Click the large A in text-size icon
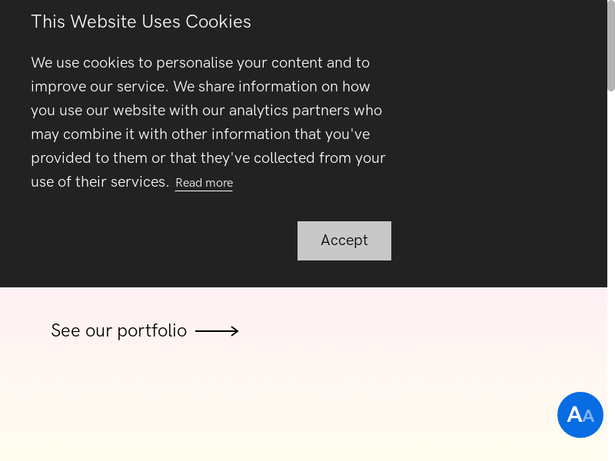Viewport: 615px width, 461px height. [574, 415]
